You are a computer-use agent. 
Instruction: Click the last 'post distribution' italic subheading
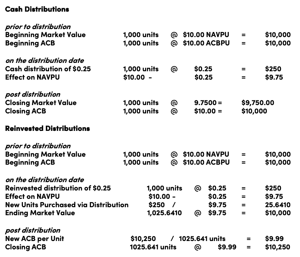point(33,230)
